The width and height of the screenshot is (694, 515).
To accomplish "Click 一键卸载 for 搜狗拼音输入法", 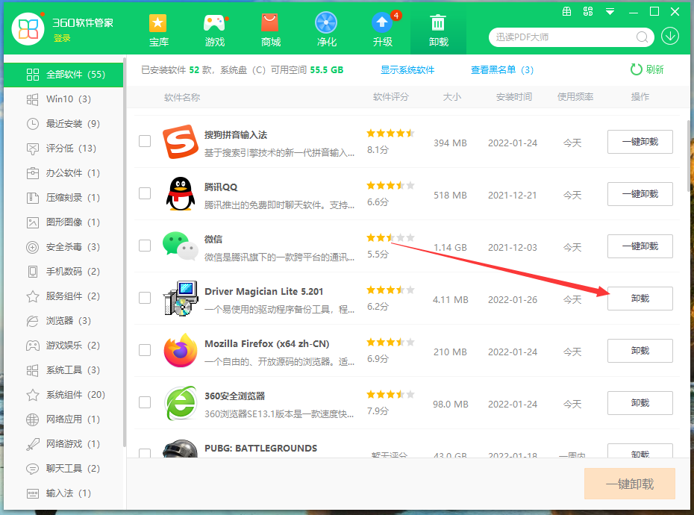I will (x=640, y=142).
